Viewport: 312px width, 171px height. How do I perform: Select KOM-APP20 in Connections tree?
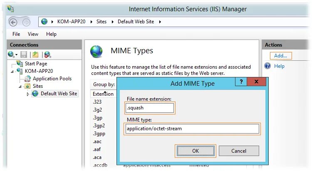(x=39, y=71)
